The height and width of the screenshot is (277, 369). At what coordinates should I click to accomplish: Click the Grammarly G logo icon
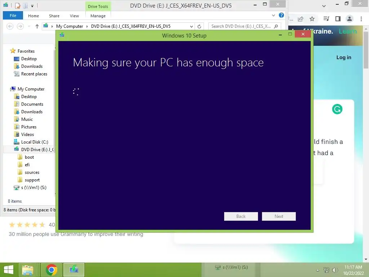pos(337,109)
